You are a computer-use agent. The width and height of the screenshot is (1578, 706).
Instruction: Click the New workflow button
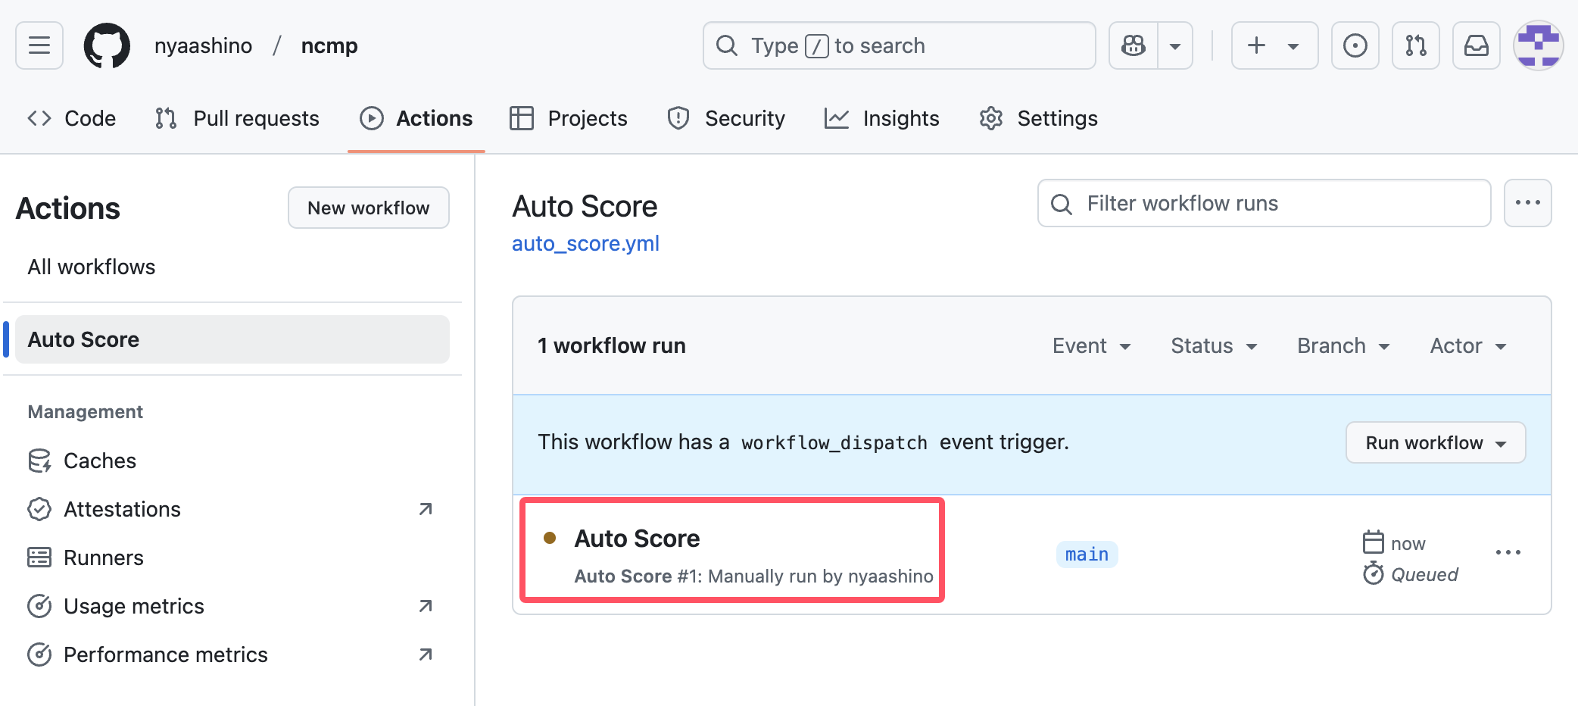point(368,208)
